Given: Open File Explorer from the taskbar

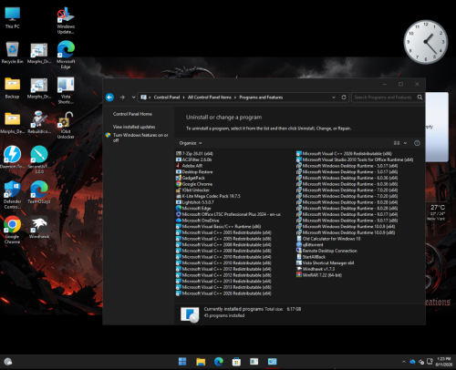Looking at the screenshot, I should point(201,362).
